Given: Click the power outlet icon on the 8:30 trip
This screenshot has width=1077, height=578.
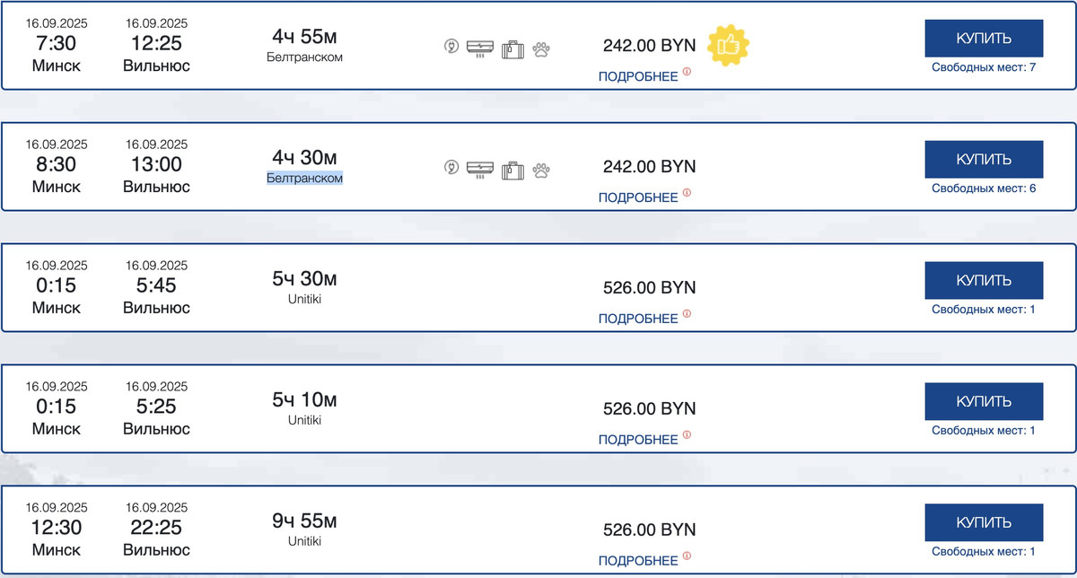Looking at the screenshot, I should pos(452,168).
